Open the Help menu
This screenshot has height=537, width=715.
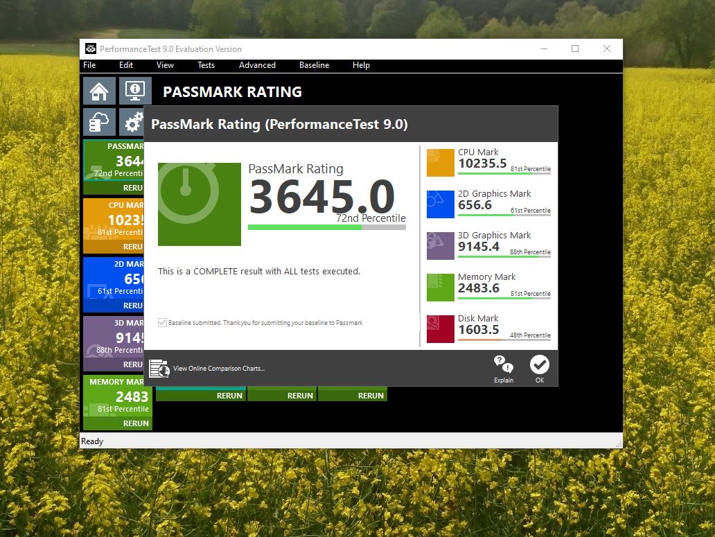pos(361,65)
